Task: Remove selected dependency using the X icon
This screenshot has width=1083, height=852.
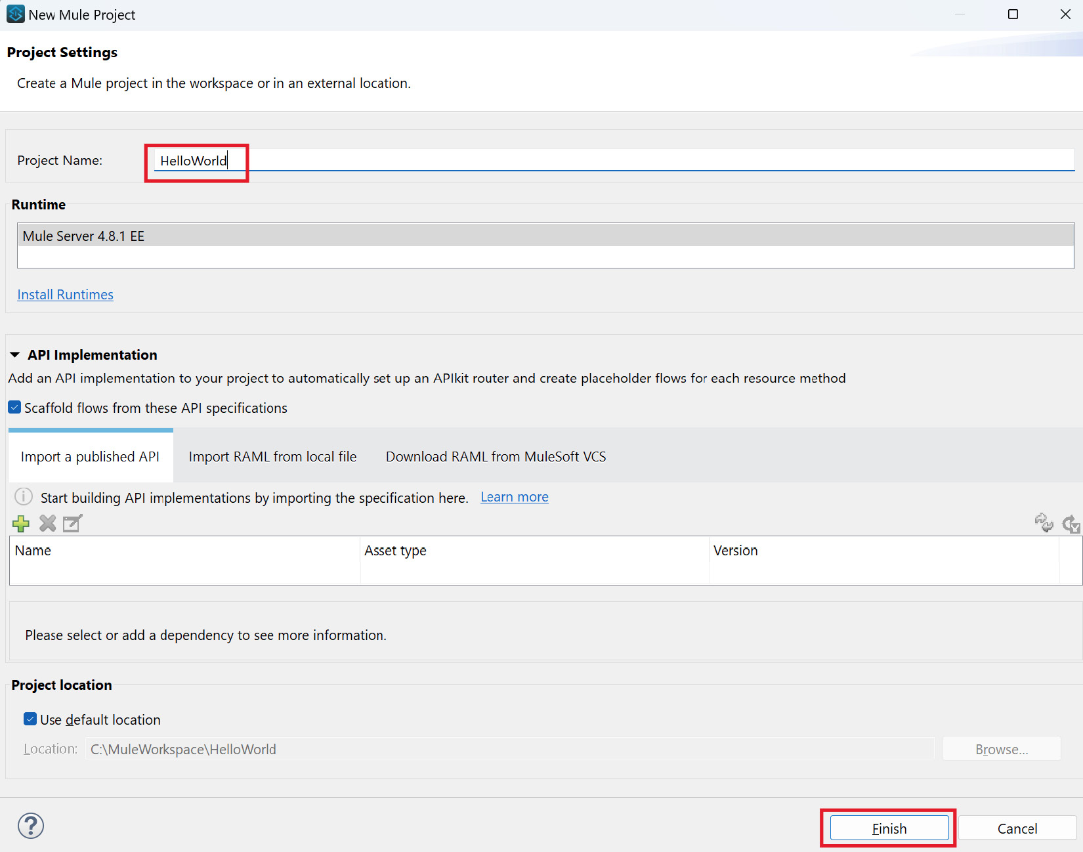Action: [47, 523]
